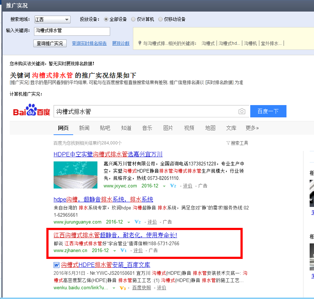The image size is (314, 299).
Task: Expand the arrow after www.jxywc.com 2016-12
Action: pyautogui.click(x=164, y=186)
